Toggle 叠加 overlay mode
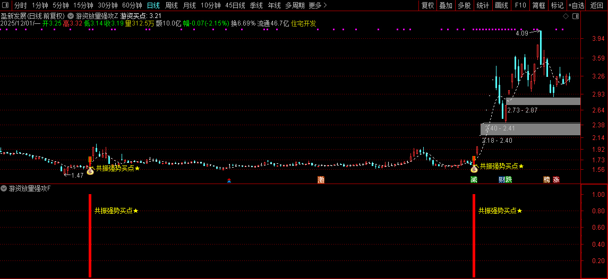608x279 pixels. (446, 5)
